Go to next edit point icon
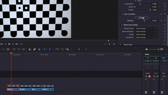The width and height of the screenshot is (168, 95). pos(109,44)
